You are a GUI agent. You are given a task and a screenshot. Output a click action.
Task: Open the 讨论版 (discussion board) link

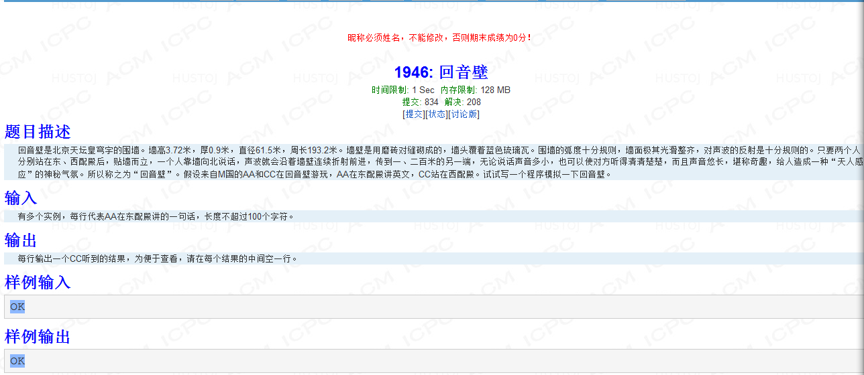coord(464,114)
